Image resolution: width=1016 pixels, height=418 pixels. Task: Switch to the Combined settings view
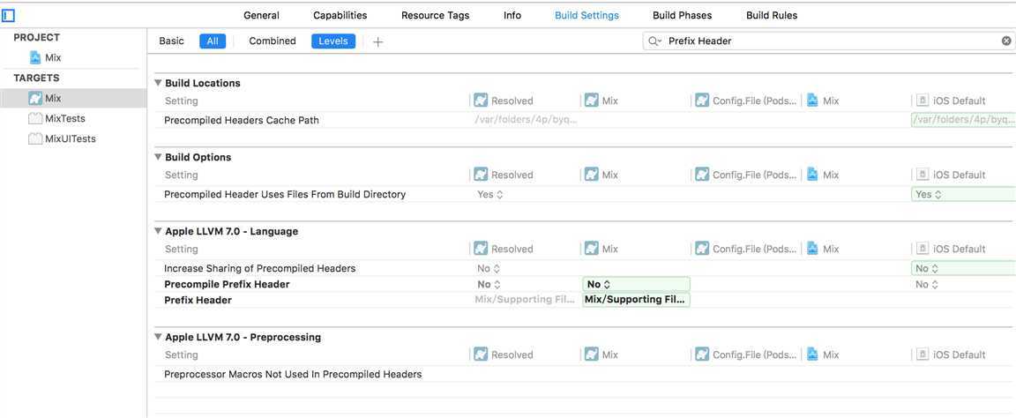click(272, 41)
